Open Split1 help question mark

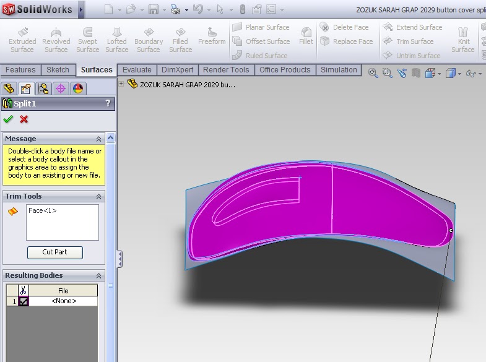[108, 103]
